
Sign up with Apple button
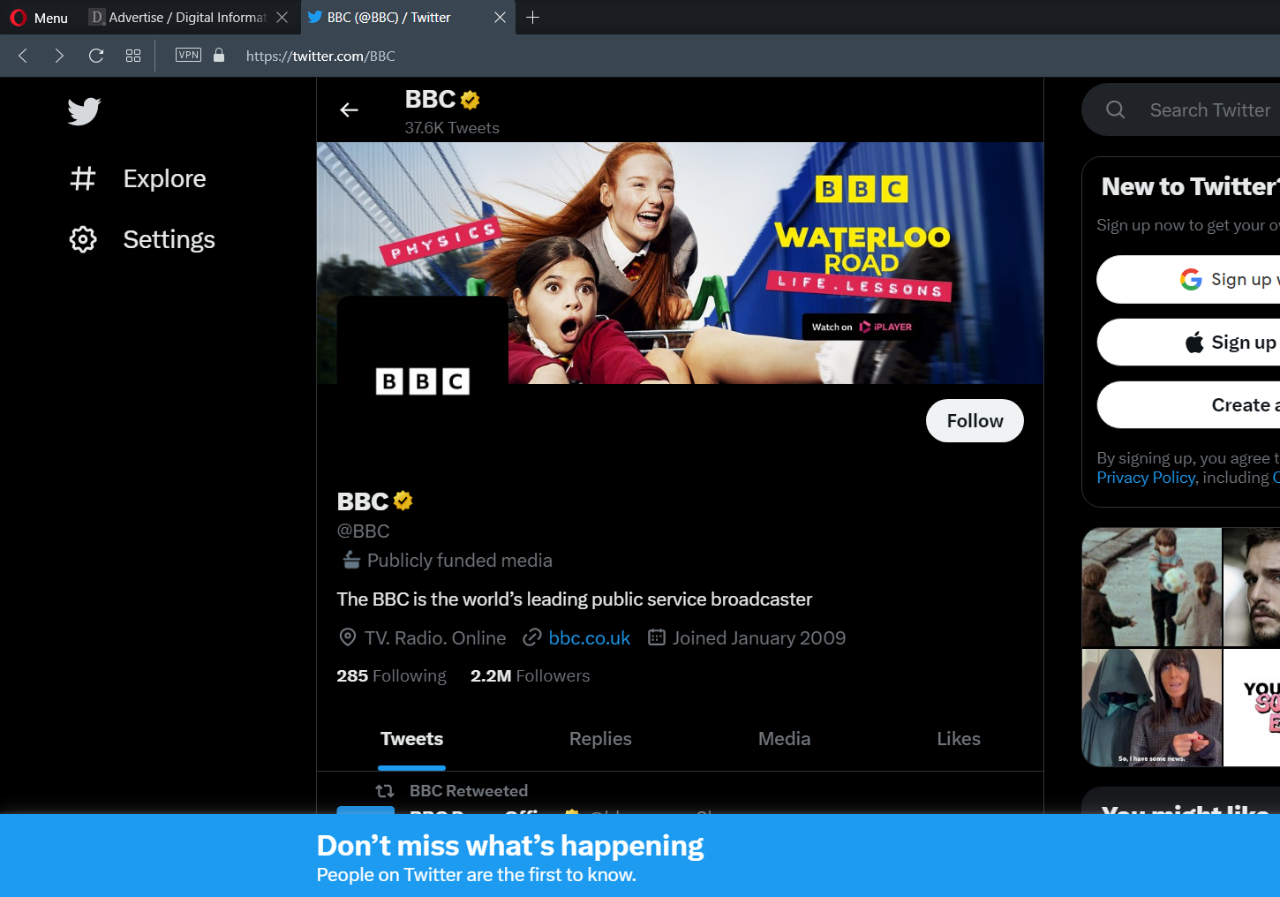pos(1188,342)
